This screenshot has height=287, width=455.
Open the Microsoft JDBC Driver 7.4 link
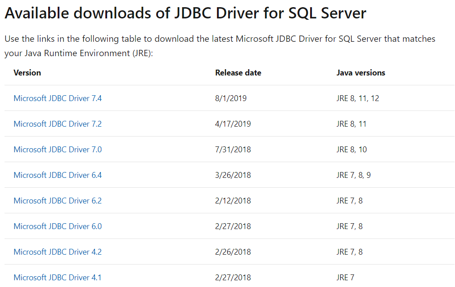[x=58, y=98]
